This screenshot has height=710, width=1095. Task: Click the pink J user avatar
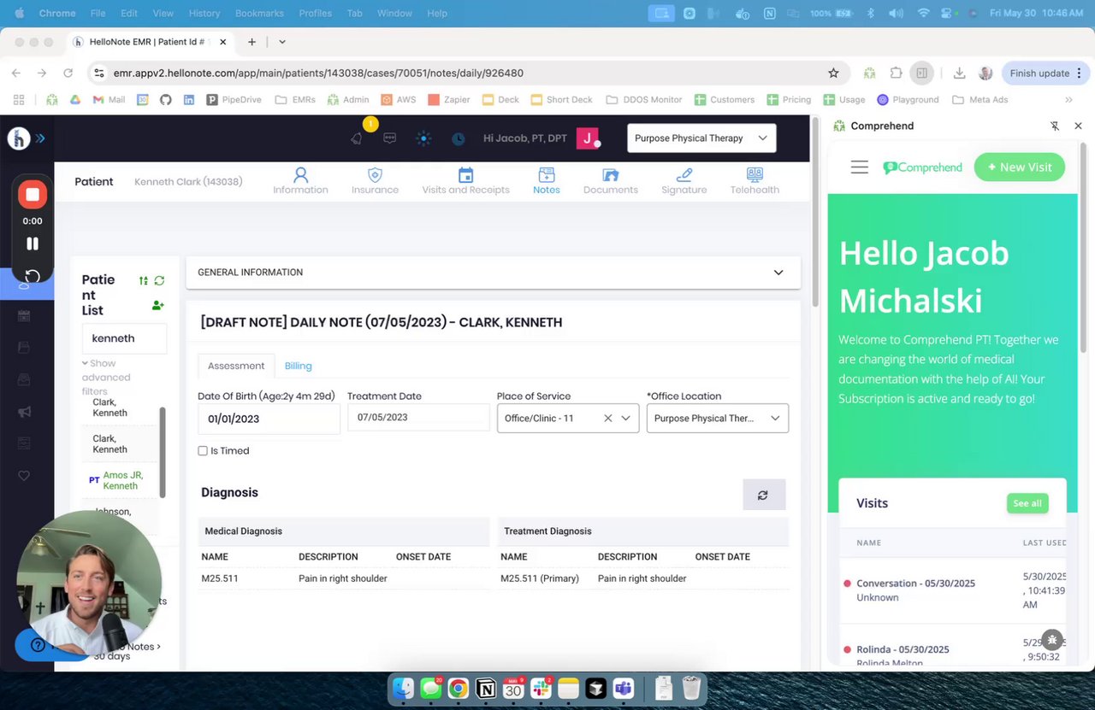click(x=588, y=138)
